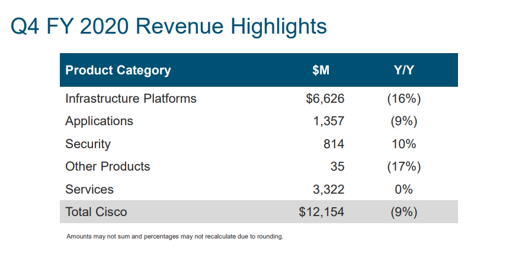Click the 'Security' row label

[x=88, y=144]
